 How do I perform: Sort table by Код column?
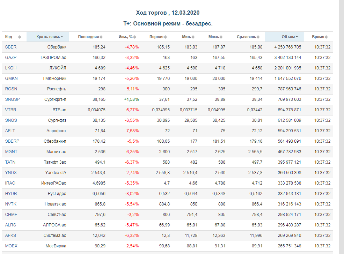pos(13,37)
